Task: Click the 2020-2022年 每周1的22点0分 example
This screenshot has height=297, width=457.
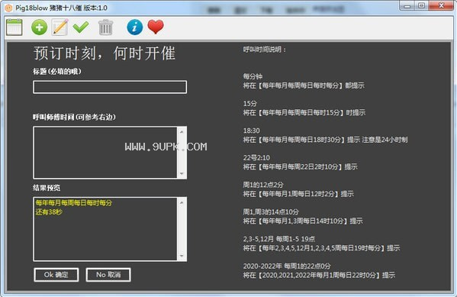Action: click(287, 266)
